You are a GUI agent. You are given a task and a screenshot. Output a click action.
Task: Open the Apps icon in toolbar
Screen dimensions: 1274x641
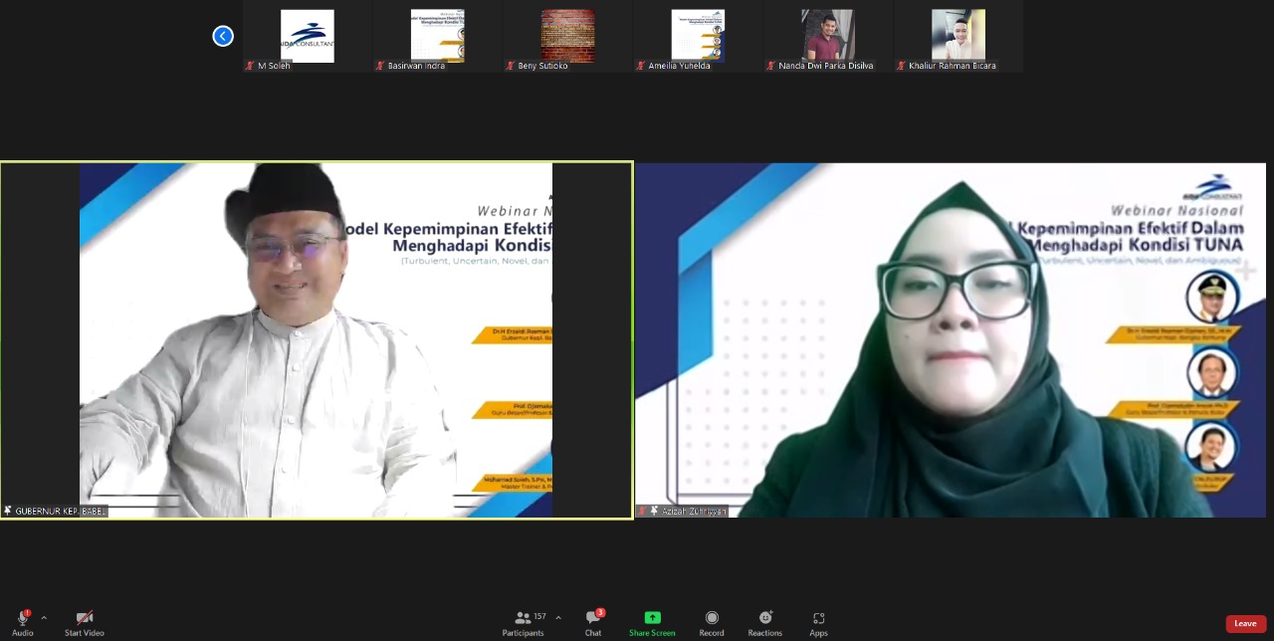818,618
